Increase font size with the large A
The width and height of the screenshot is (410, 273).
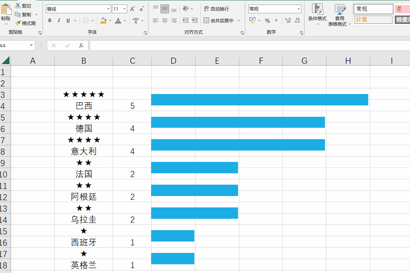[x=132, y=9]
